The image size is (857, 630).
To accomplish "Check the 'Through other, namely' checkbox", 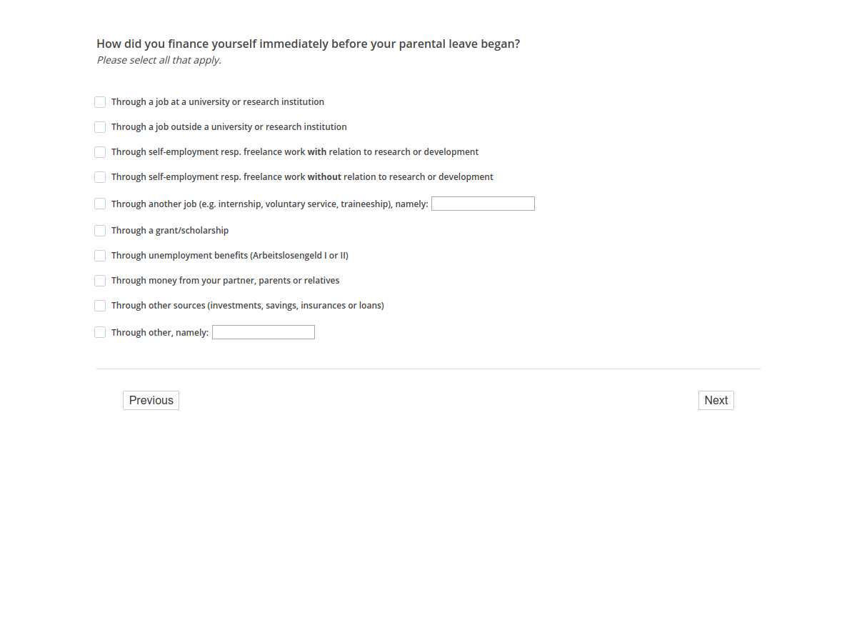I will pos(100,332).
